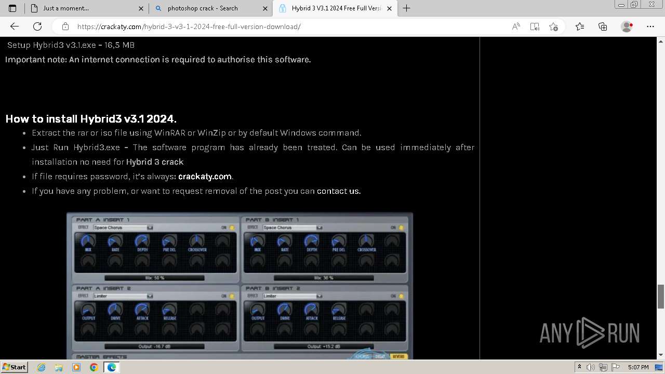Close the 'photoshop crack - Search' tab
The height and width of the screenshot is (374, 665).
point(265,8)
